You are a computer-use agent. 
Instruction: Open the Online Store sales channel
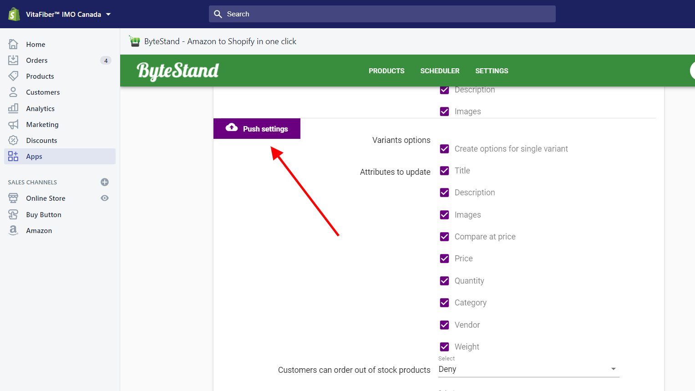pyautogui.click(x=46, y=198)
